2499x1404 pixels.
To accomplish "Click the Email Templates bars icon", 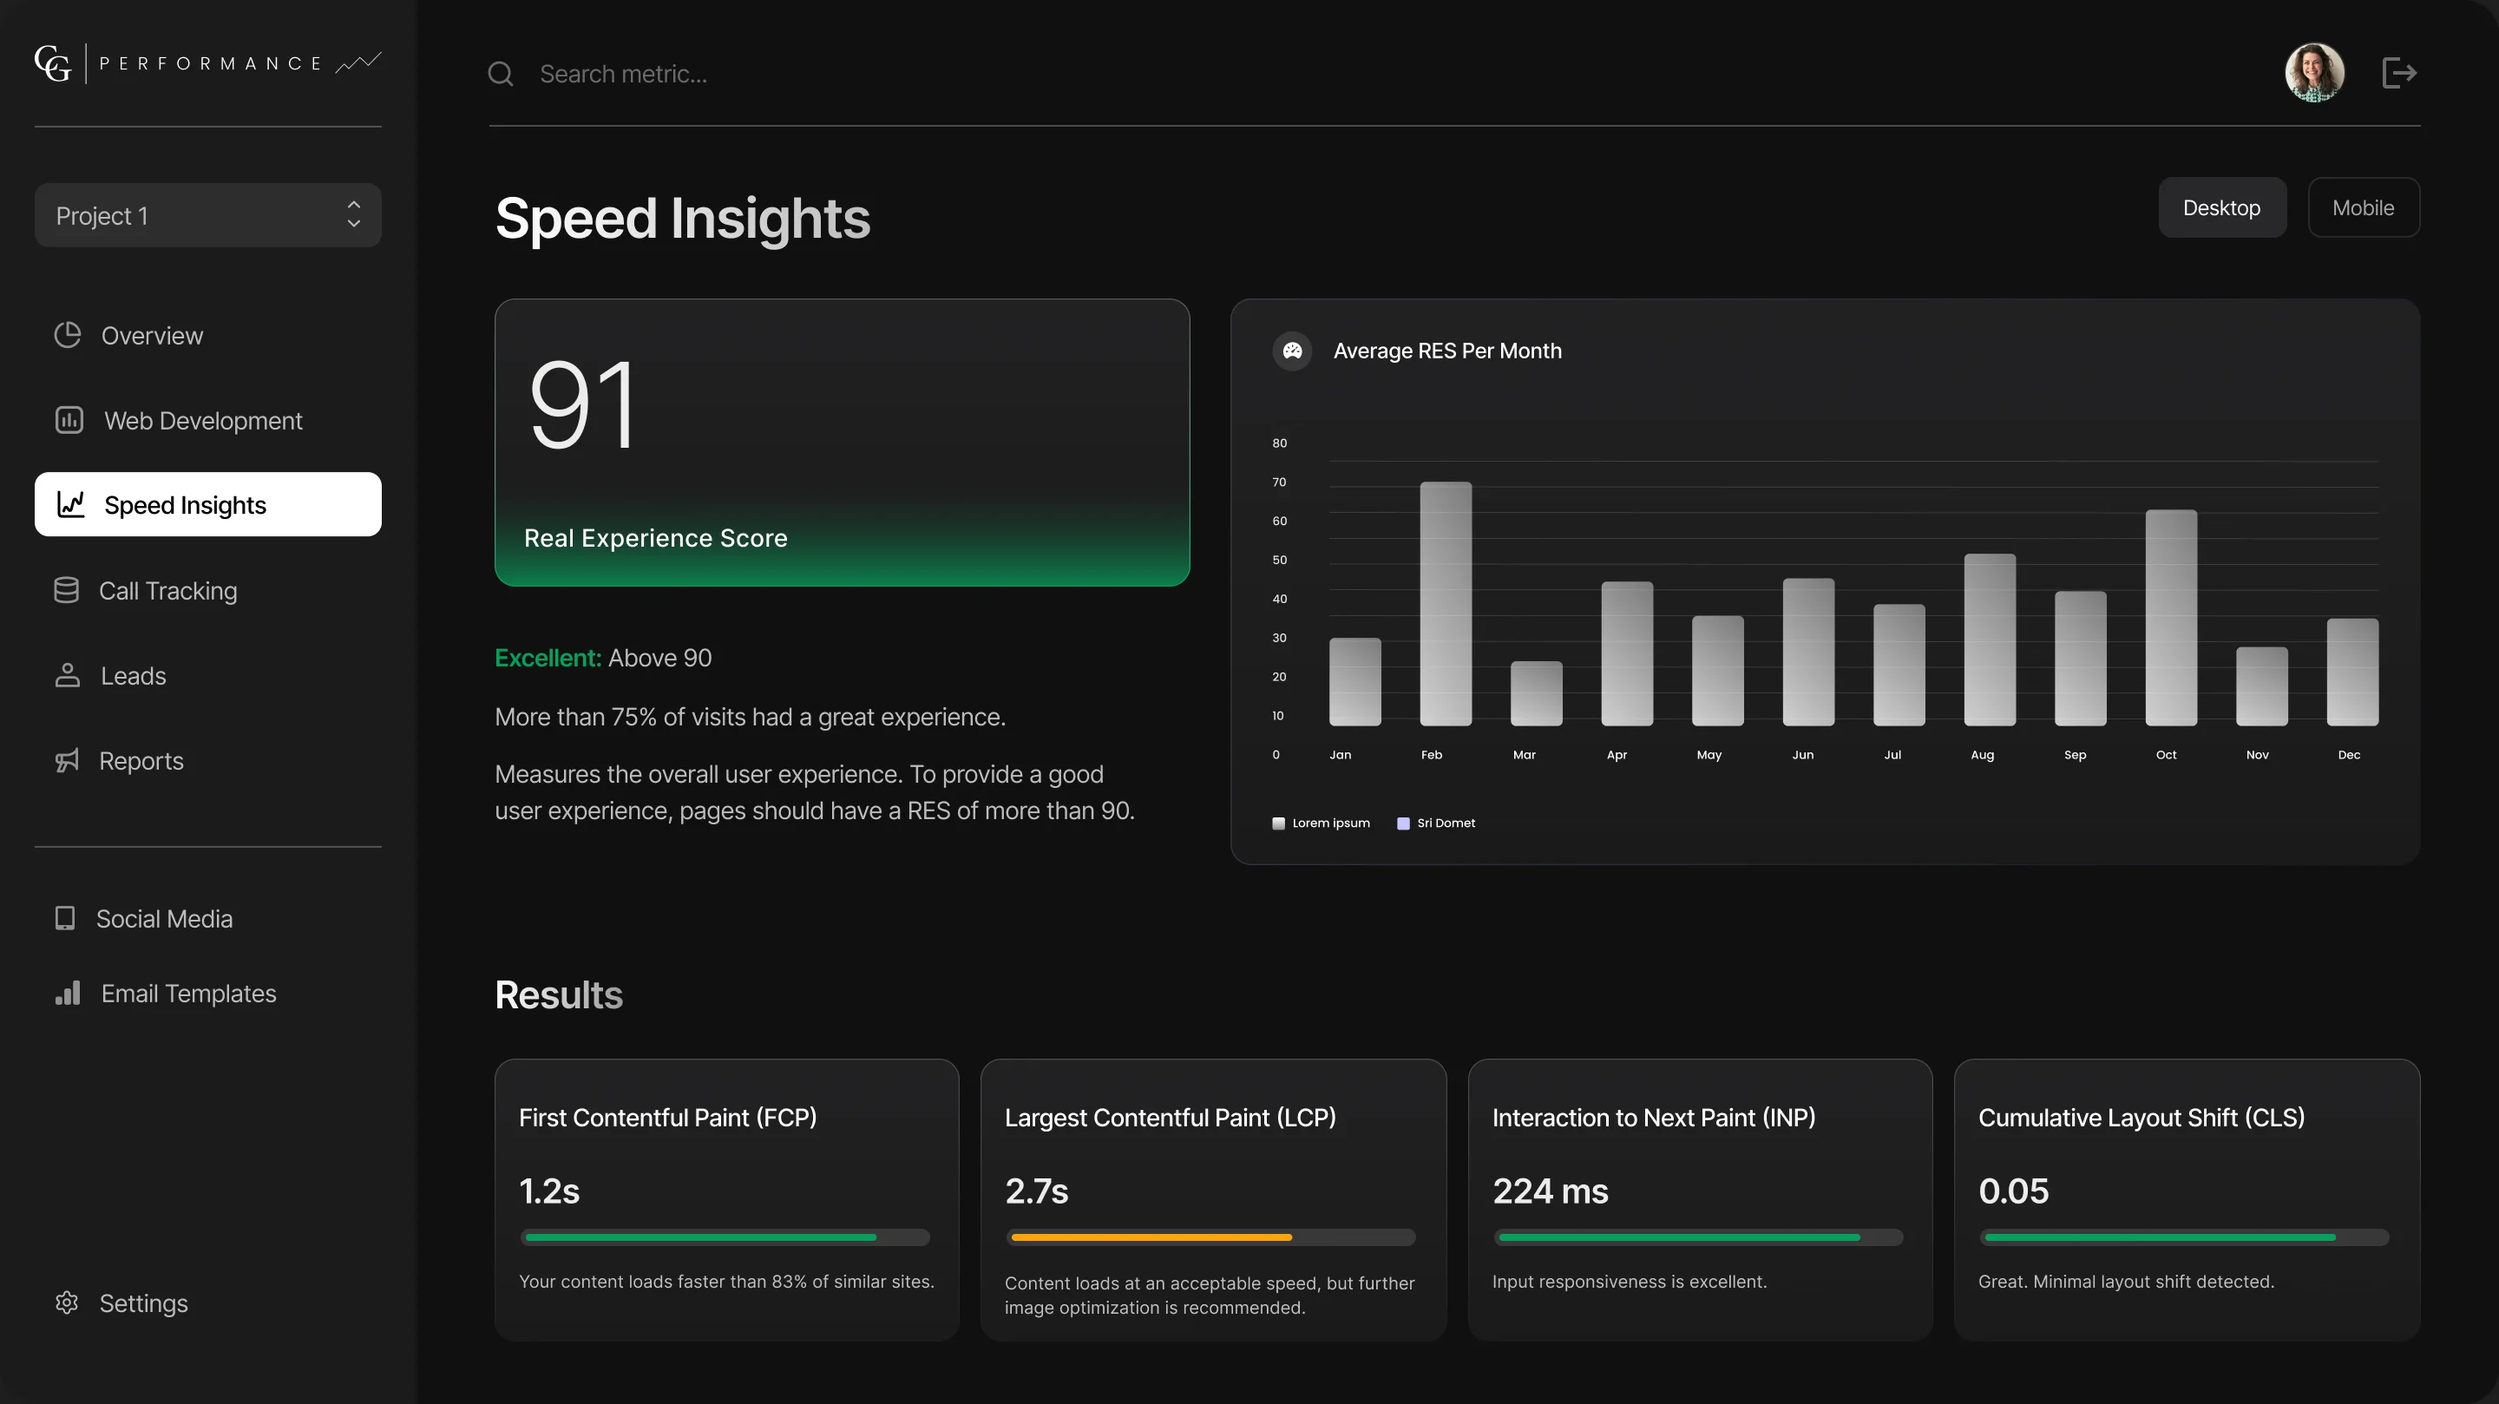I will tap(68, 993).
